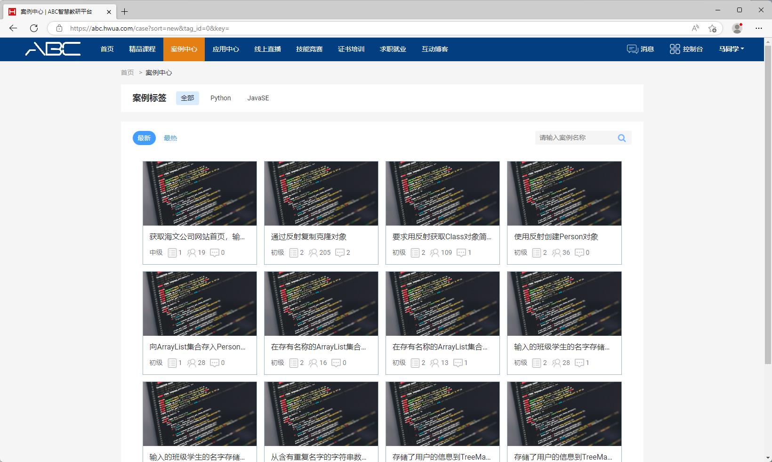
Task: Click thumbnail of 使用反射创建Person对象 case
Action: [x=564, y=194]
